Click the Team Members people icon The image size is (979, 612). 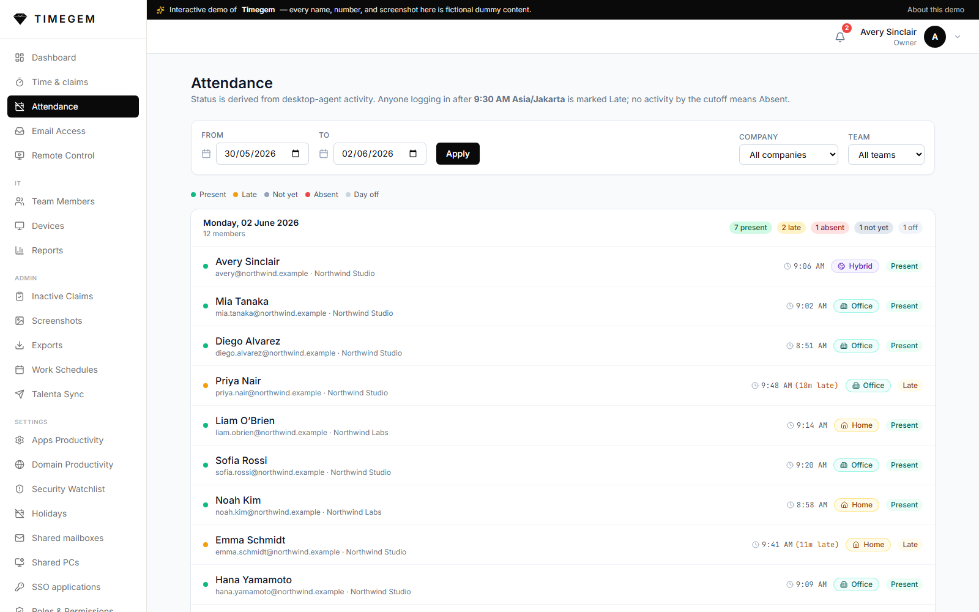20,201
